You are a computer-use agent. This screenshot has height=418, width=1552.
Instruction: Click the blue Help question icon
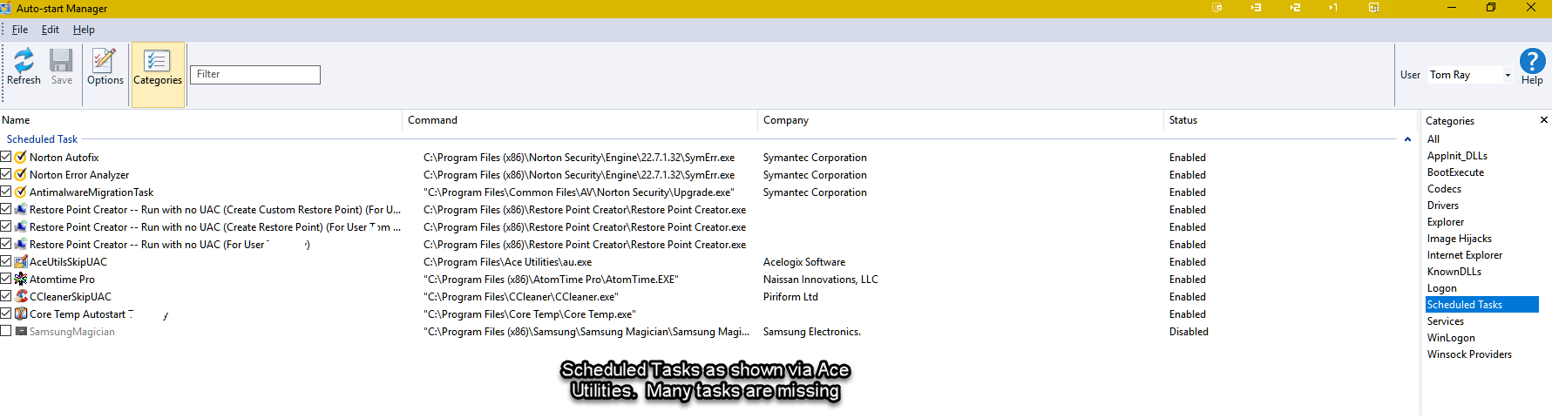click(1532, 61)
